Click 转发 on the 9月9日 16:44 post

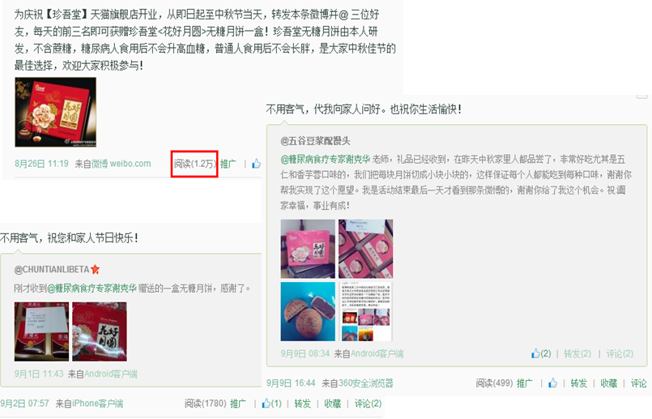(x=579, y=383)
